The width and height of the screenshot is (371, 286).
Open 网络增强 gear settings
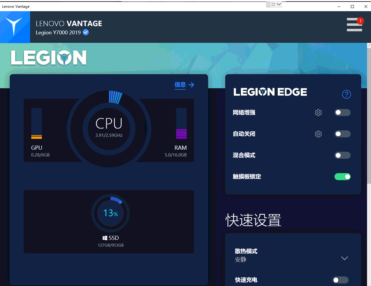pyautogui.click(x=318, y=113)
